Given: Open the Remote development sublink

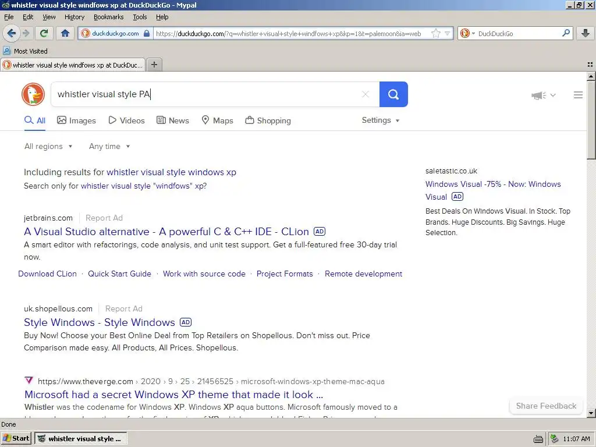Looking at the screenshot, I should 363,274.
